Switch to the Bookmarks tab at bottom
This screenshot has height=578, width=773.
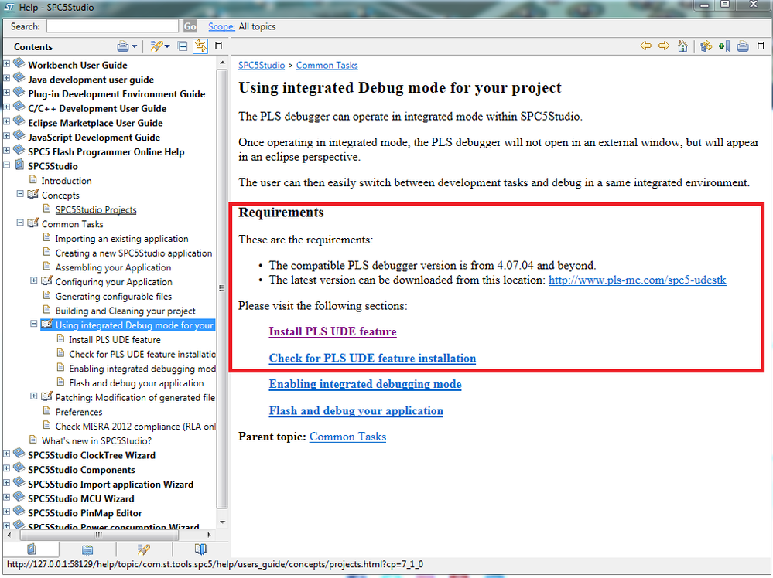point(200,549)
